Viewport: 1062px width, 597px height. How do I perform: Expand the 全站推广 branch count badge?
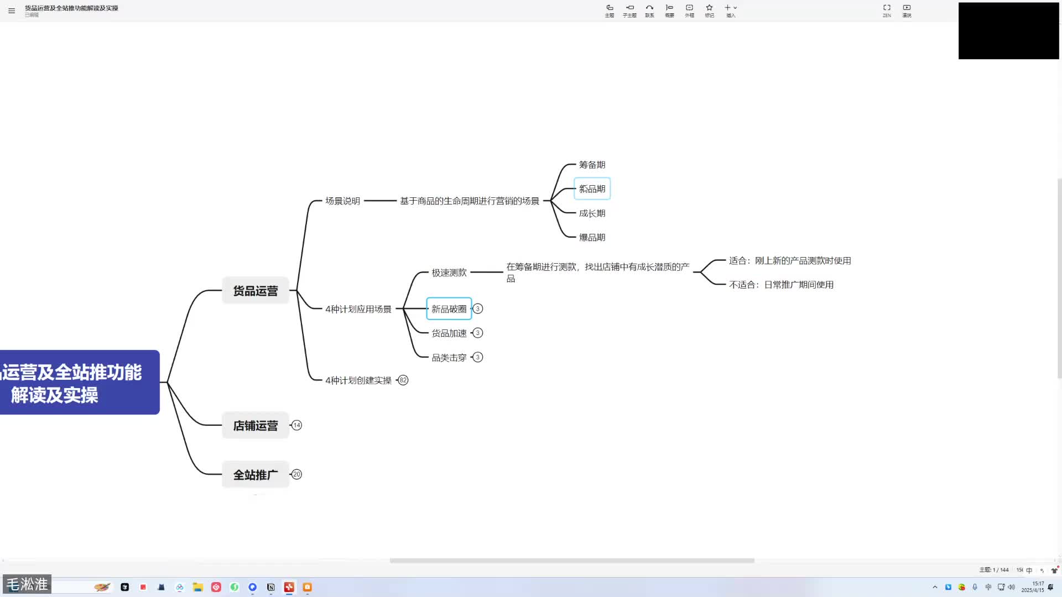[296, 474]
